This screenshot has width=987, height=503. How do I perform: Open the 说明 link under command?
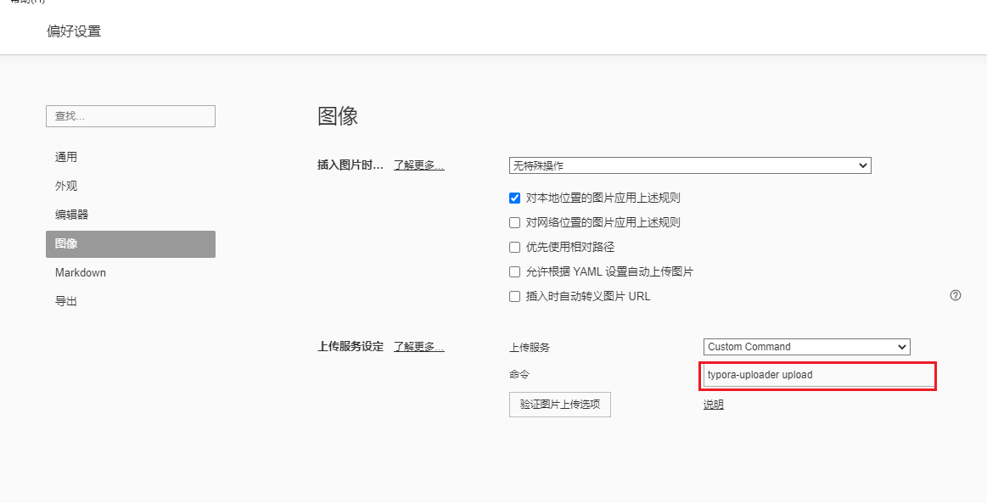(x=713, y=405)
